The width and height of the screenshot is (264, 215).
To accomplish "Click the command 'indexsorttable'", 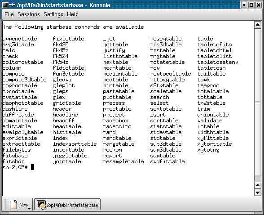I will (75, 144).
